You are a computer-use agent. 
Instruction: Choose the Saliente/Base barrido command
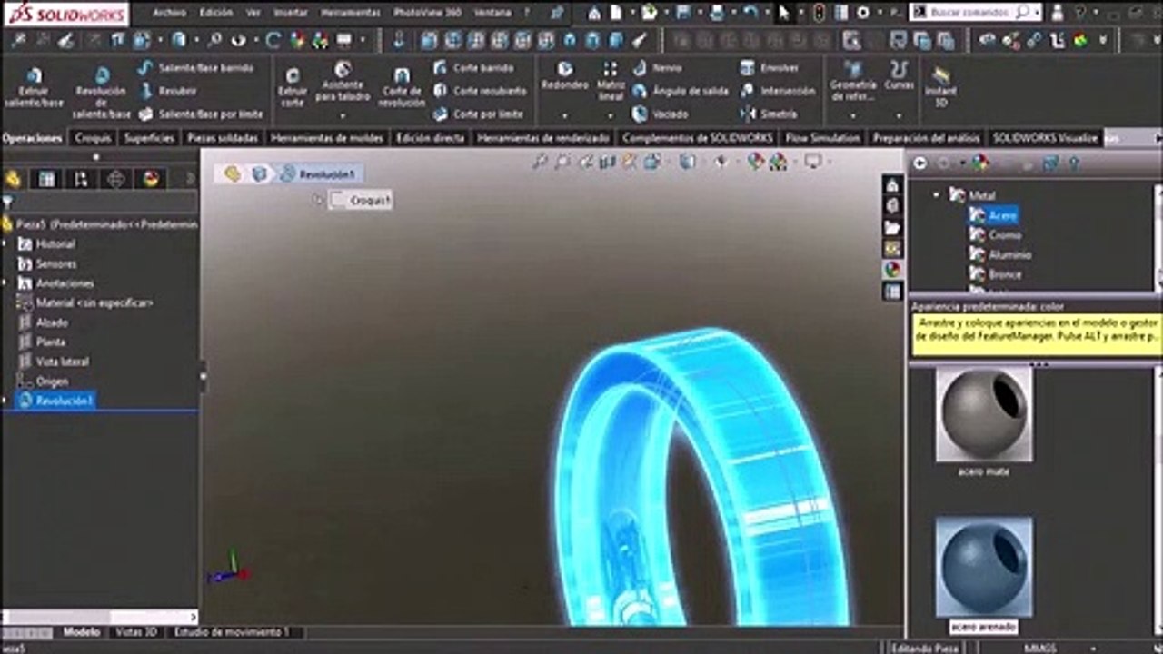pos(196,68)
